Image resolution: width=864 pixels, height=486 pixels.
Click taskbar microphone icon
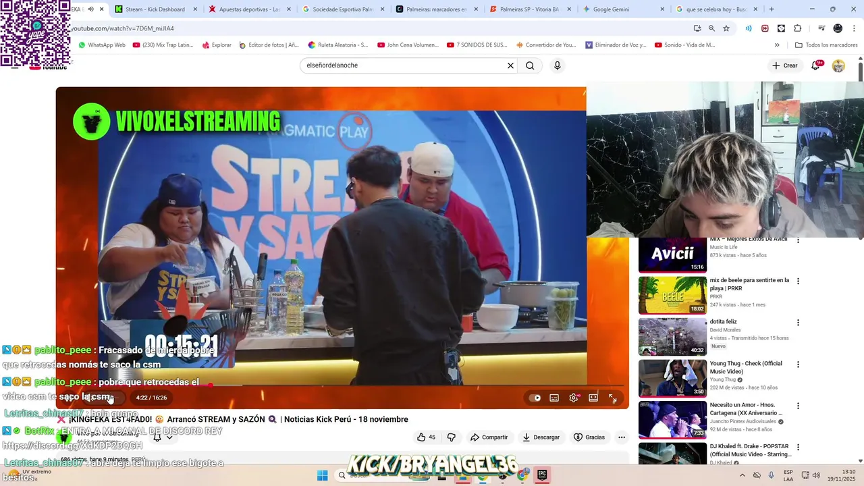[771, 475]
